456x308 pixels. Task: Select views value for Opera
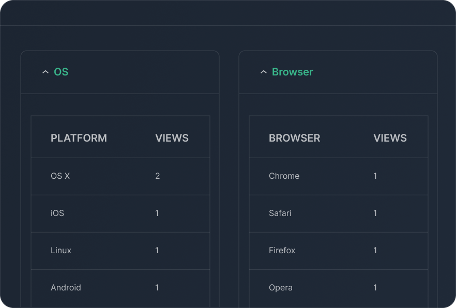click(x=375, y=287)
